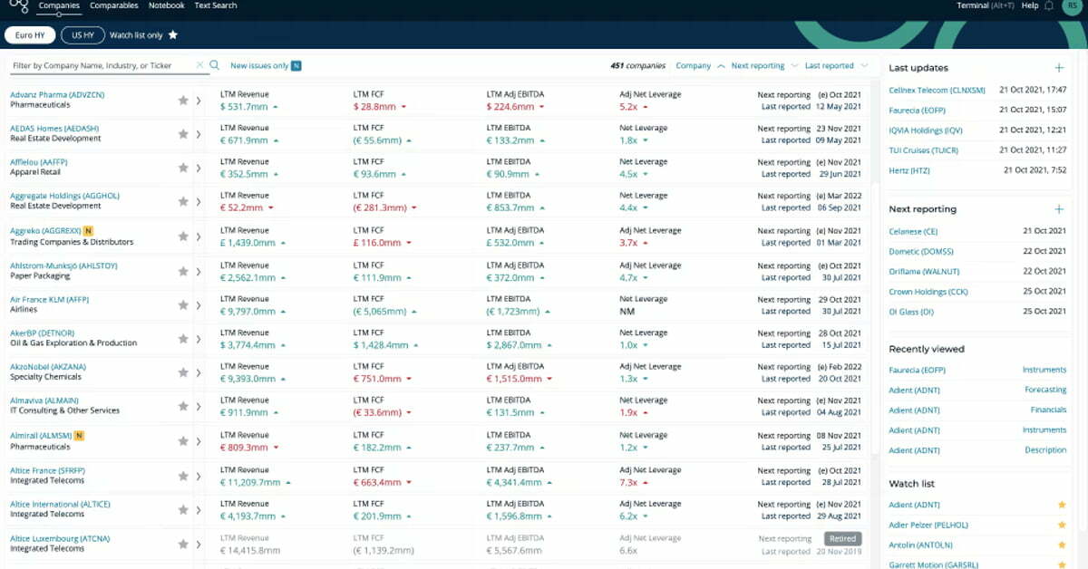Screen dimensions: 1088x569
Task: Expand the Ahlstrom-Munksjö row chevron
Action: pos(199,271)
